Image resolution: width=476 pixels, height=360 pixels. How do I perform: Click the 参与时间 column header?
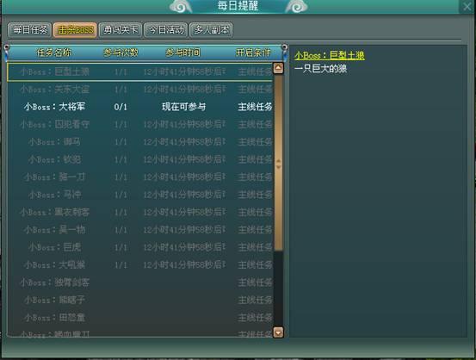tap(183, 53)
